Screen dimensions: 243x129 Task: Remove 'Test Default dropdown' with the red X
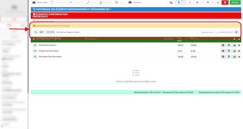[x=239, y=45]
